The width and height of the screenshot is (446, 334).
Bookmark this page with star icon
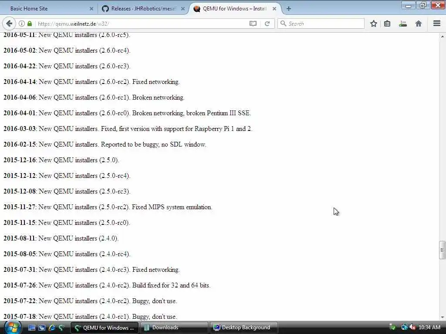(374, 23)
